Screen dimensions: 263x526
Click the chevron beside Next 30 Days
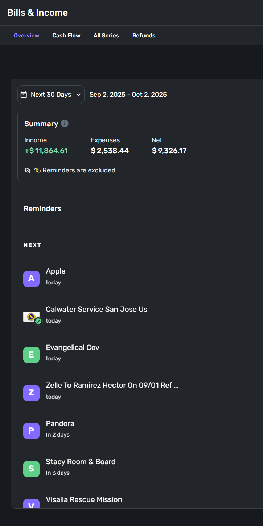coord(78,95)
